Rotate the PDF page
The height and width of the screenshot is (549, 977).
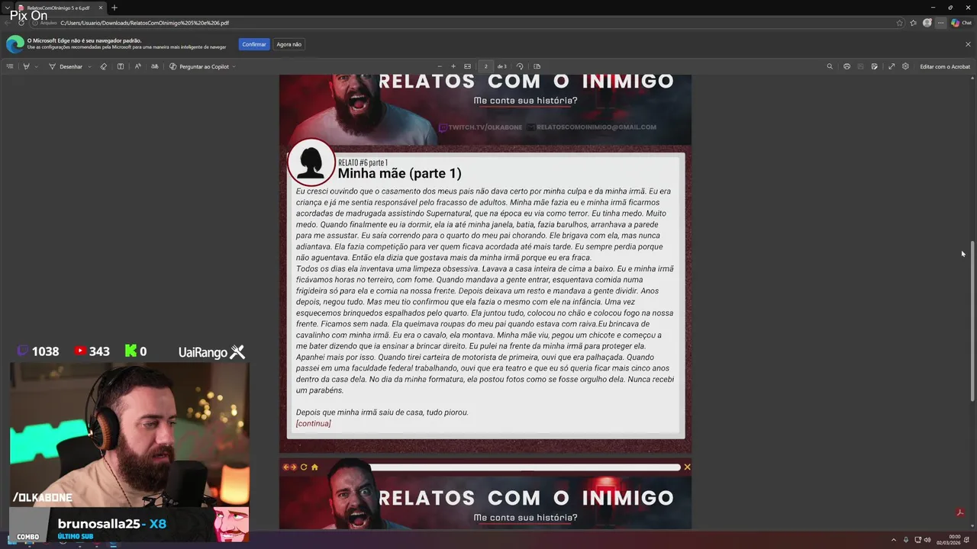(520, 66)
